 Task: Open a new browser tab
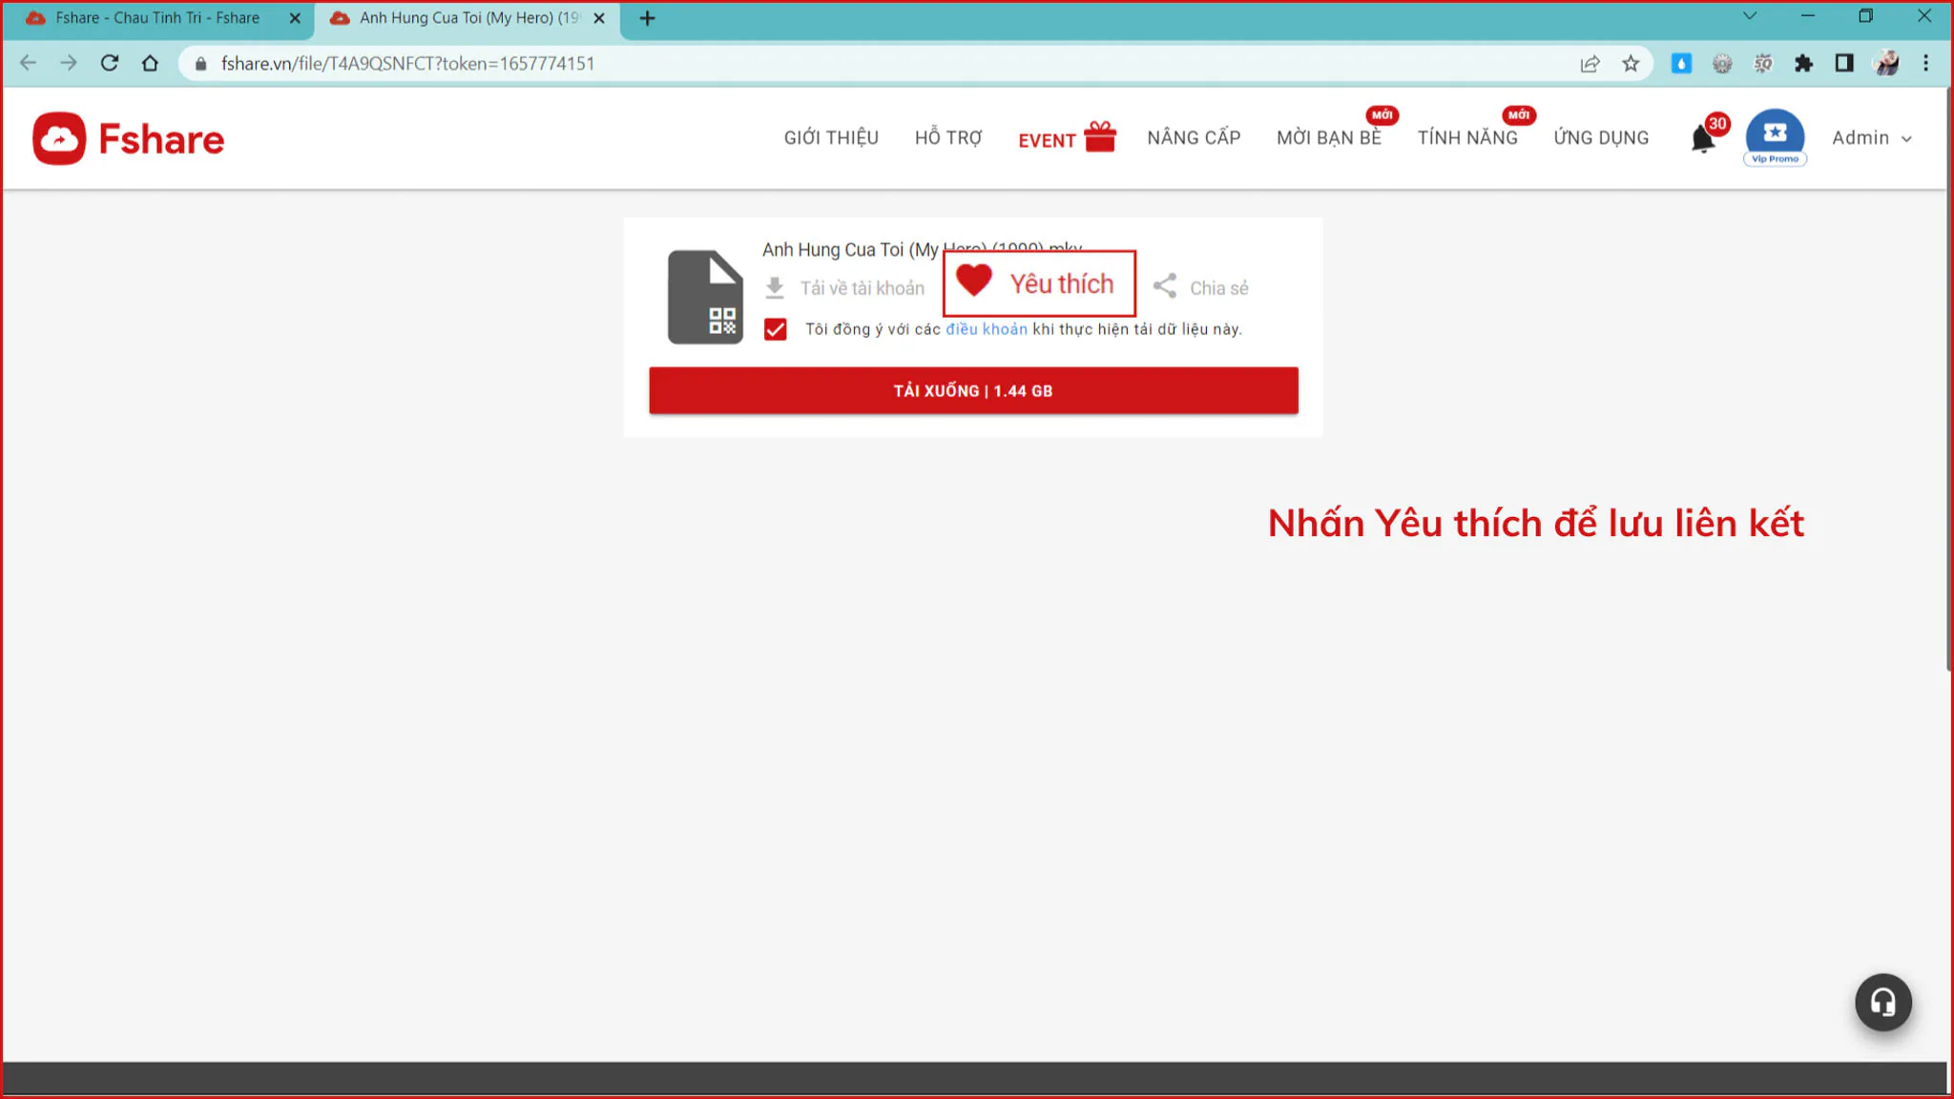click(648, 18)
